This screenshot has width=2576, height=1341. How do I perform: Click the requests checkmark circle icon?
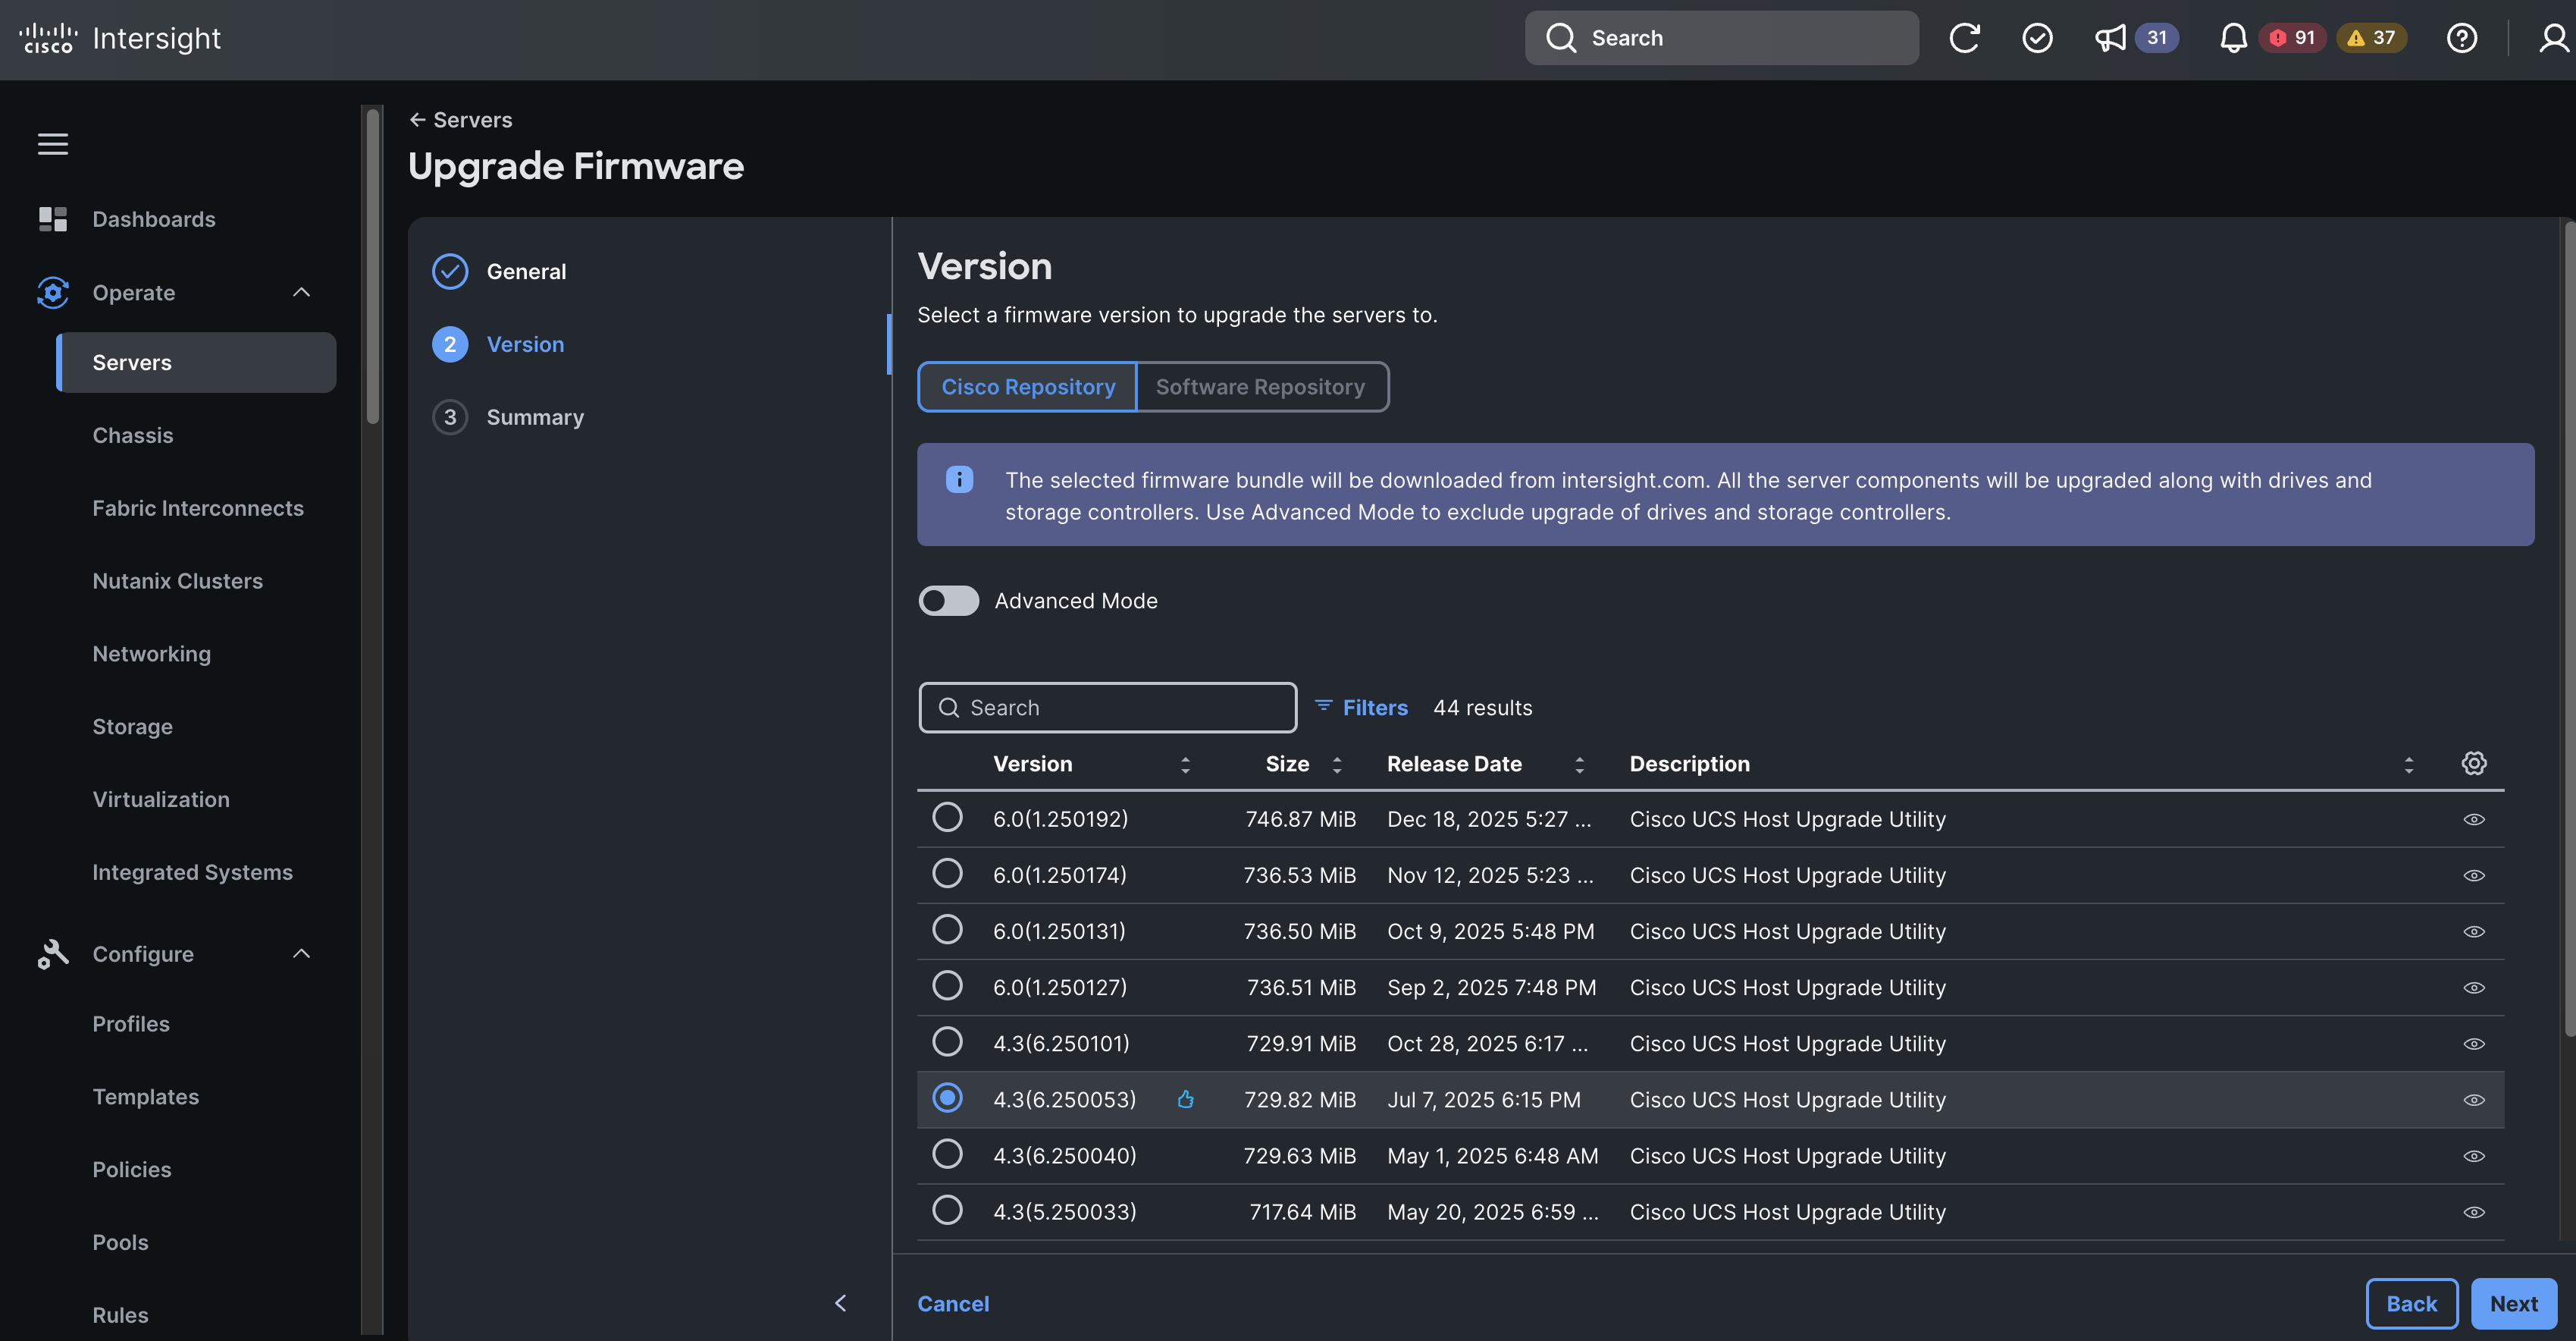pos(2037,38)
